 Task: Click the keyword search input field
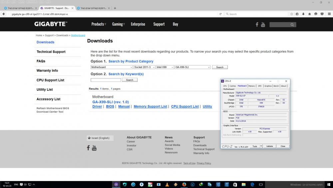pos(106,80)
